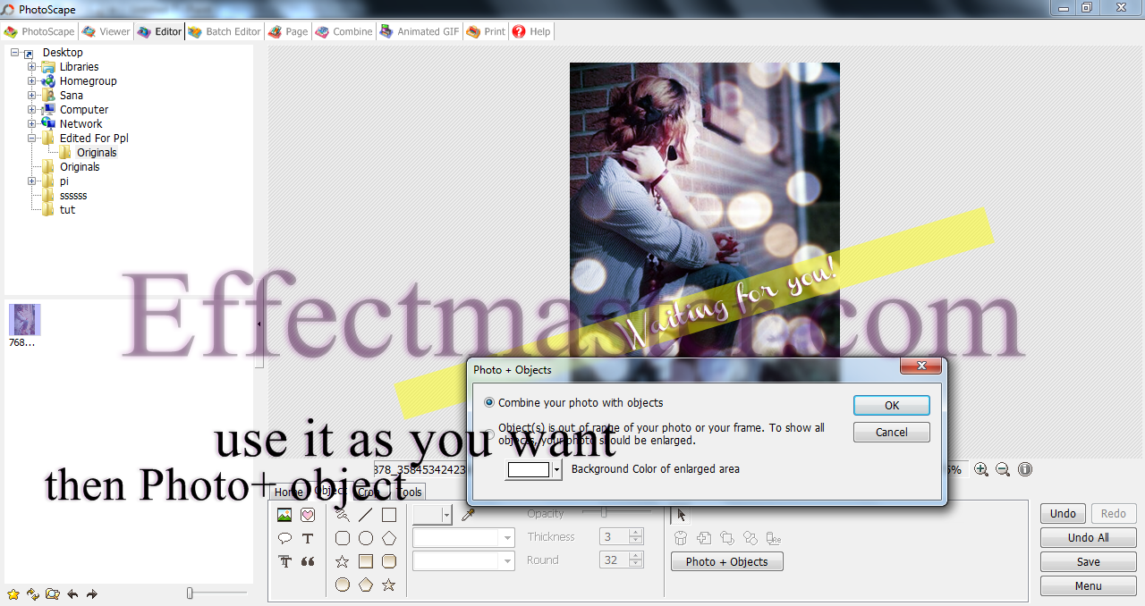The width and height of the screenshot is (1145, 606).
Task: Expand the Homegroup tree node
Action: (32, 81)
